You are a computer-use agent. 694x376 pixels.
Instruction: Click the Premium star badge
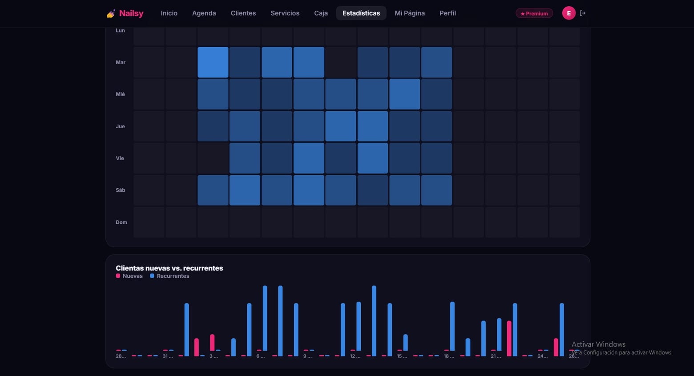[x=534, y=13]
